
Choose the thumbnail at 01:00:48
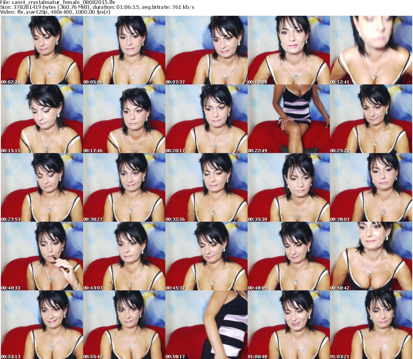289,325
